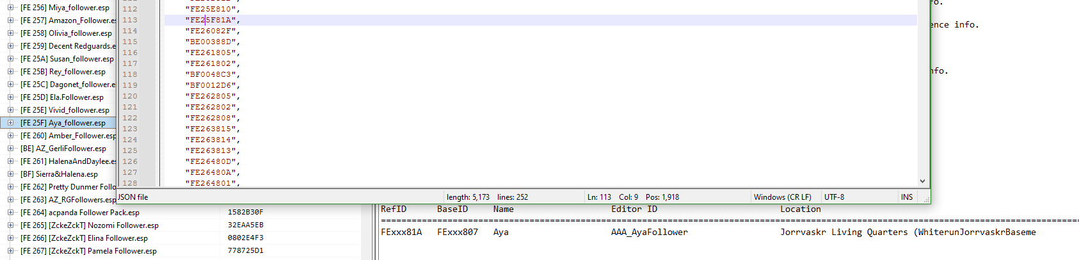Place cursor on "FE26480D" entry
Screen dimensions: 1079x260
[212, 161]
